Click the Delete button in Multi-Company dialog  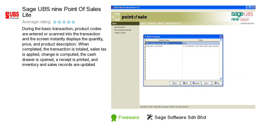(x=196, y=83)
